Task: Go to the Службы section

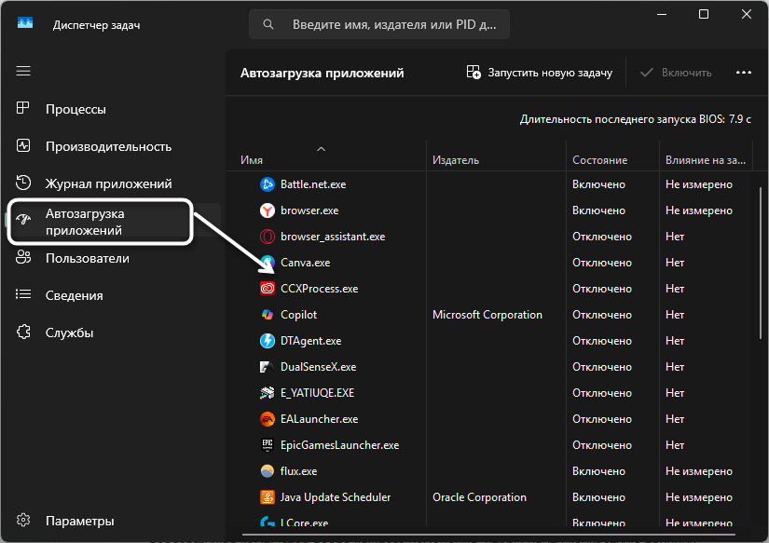Action: 69,333
